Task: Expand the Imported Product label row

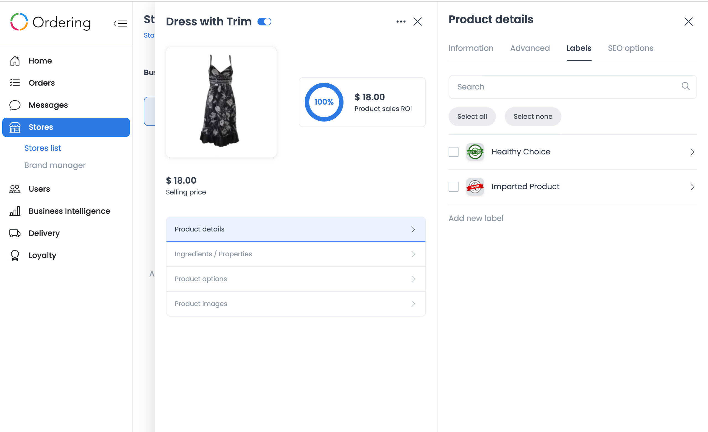Action: [692, 187]
